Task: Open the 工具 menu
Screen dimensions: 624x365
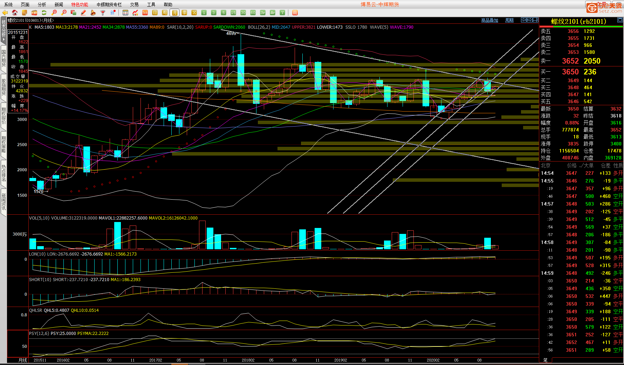Action: 151,5
